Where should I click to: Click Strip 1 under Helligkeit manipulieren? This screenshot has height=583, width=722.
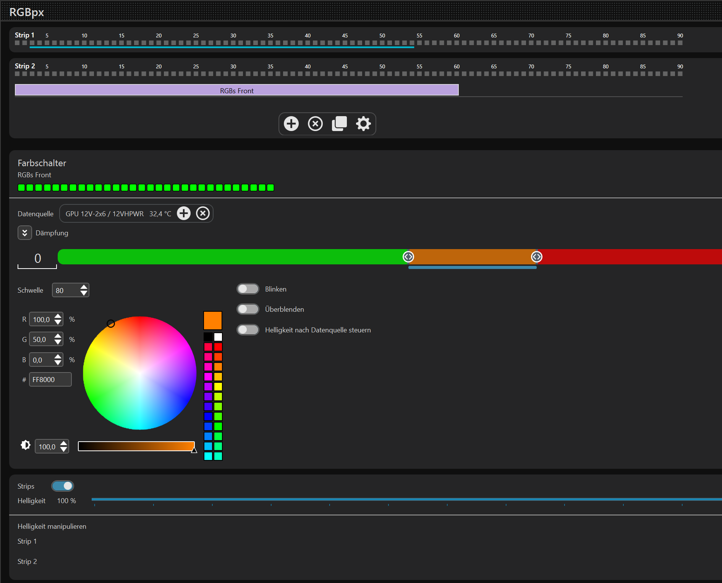27,541
